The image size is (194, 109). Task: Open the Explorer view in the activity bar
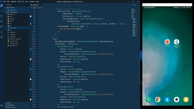coord(2,5)
